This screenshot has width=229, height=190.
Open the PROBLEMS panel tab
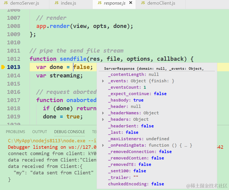coord(15,132)
